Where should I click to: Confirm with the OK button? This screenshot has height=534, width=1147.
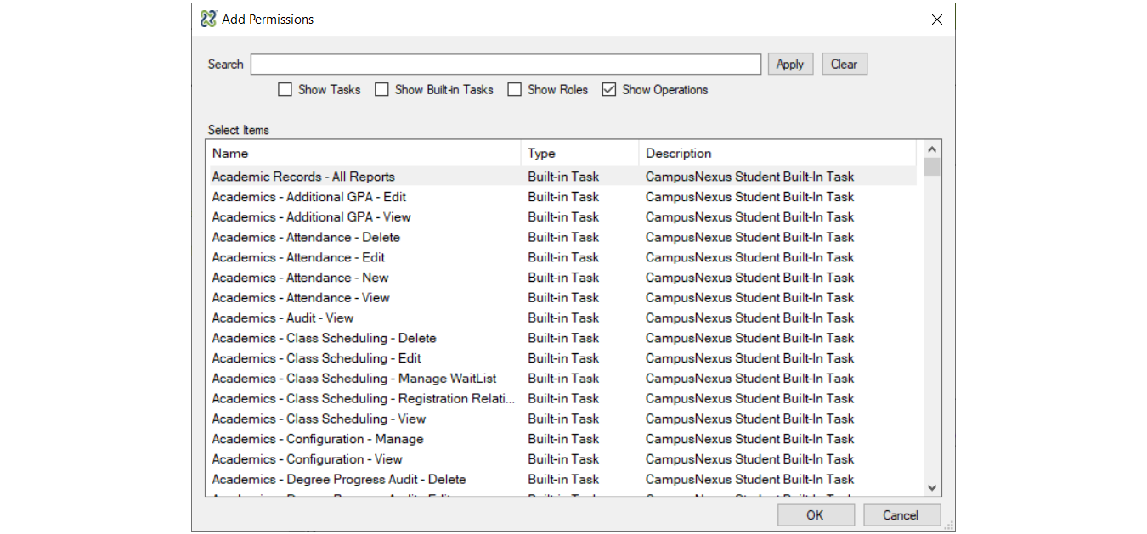point(816,515)
